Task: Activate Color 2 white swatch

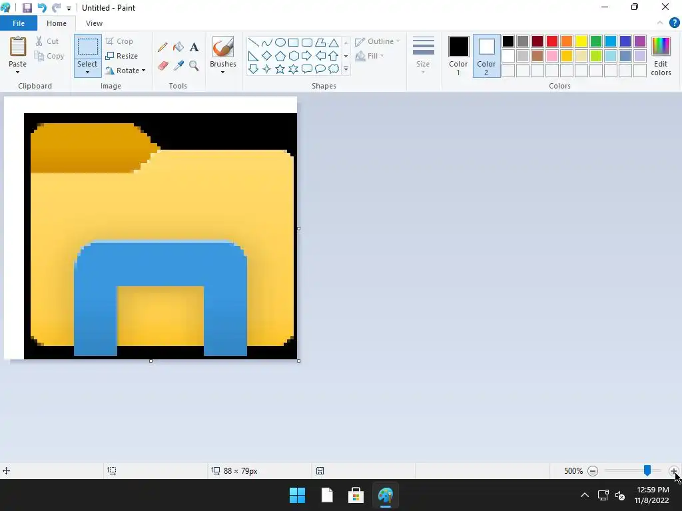Action: [x=486, y=47]
